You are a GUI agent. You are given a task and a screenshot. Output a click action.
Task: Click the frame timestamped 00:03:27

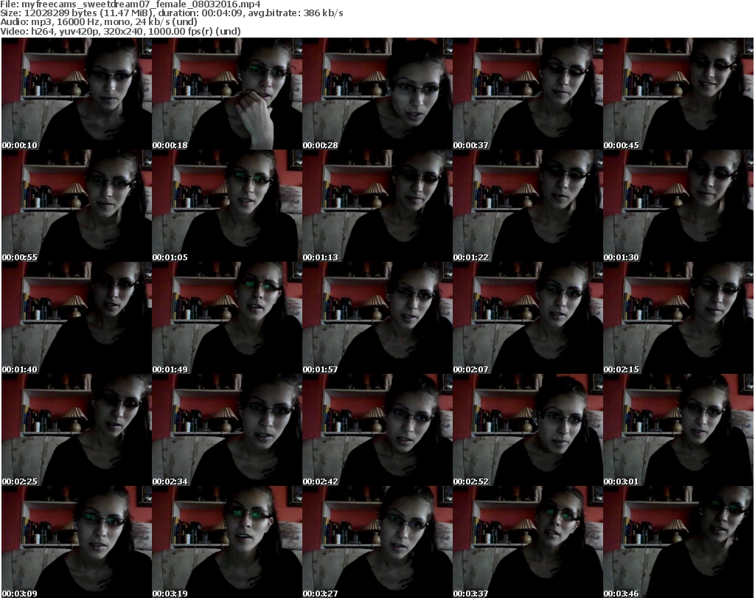pyautogui.click(x=377, y=542)
